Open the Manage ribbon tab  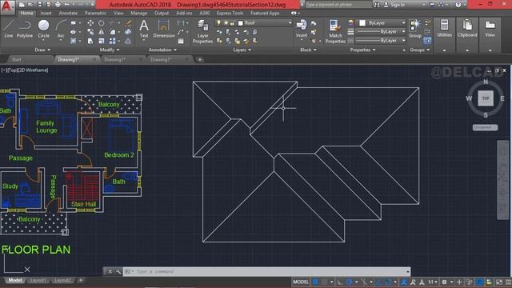(x=138, y=13)
